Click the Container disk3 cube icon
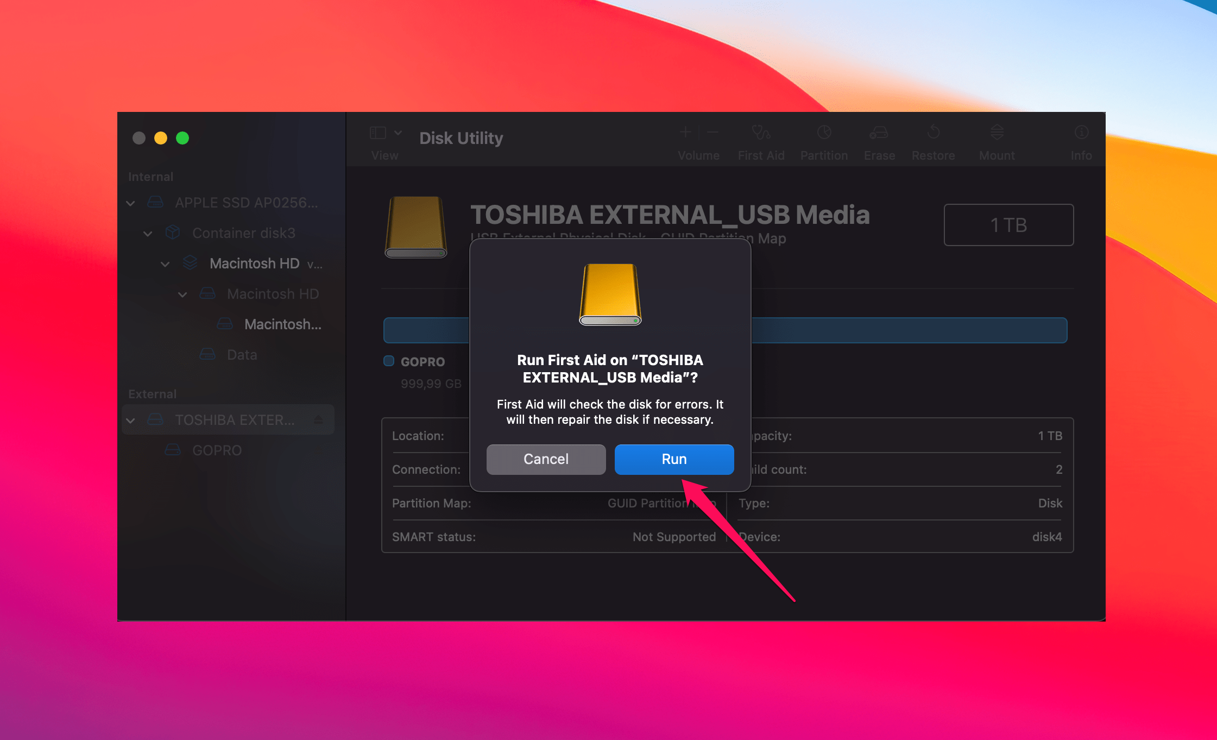This screenshot has height=740, width=1217. coord(173,233)
